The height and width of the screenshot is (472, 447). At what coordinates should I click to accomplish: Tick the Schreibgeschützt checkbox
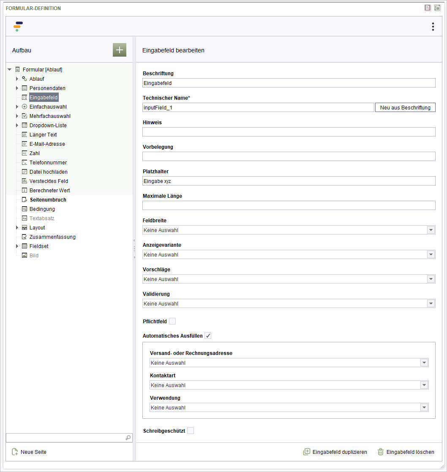point(191,431)
